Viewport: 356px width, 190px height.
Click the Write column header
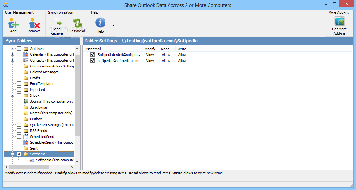point(184,49)
